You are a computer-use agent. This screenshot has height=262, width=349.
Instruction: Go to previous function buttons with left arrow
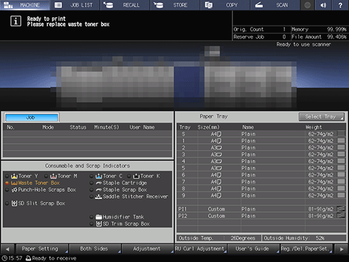point(7,249)
